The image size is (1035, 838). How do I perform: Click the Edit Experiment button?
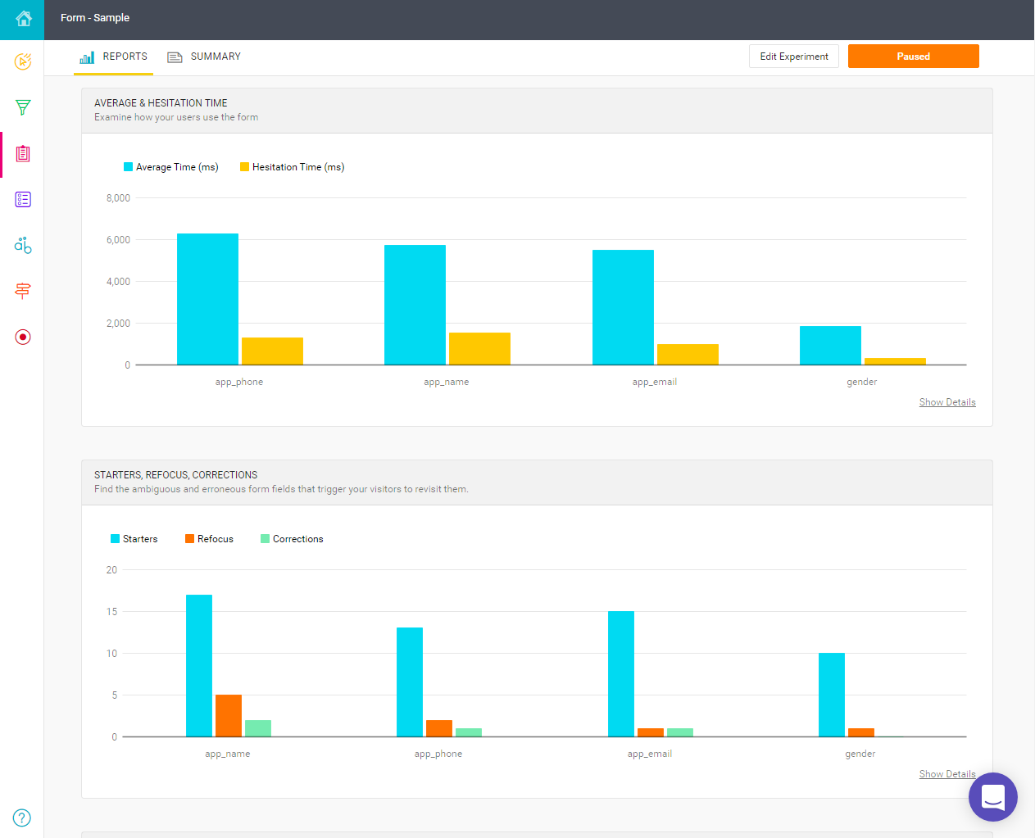(x=793, y=57)
